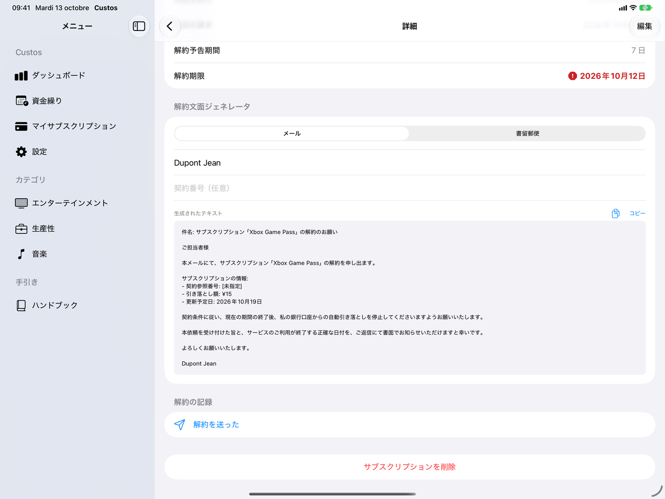Tap the Wi-Fi status icon
The image size is (665, 499).
[x=633, y=8]
